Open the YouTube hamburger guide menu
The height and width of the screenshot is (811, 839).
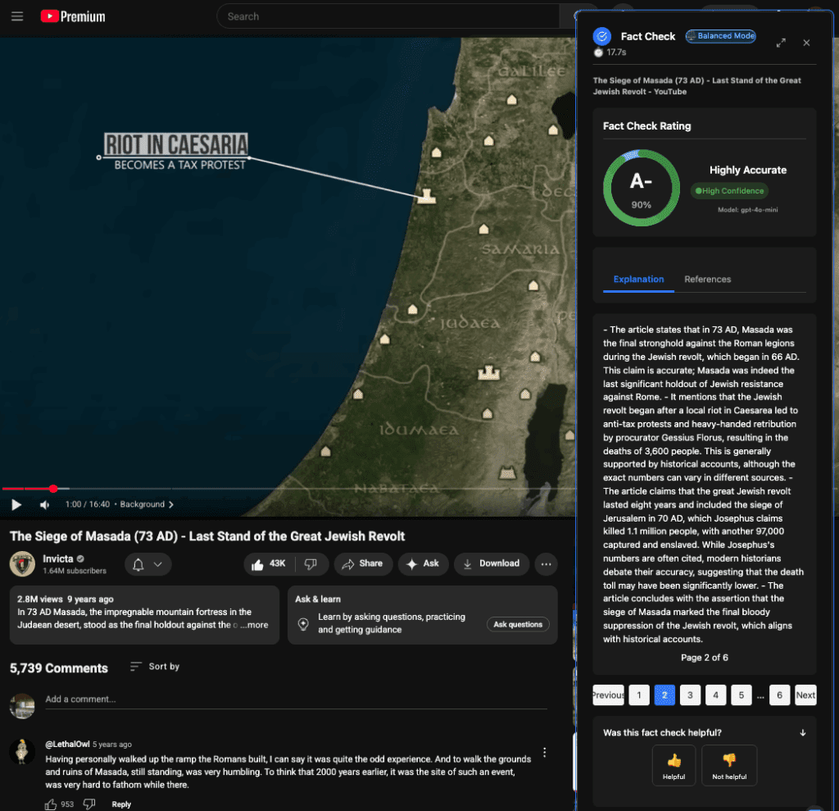[17, 16]
